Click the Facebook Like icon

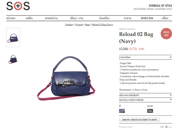click(169, 127)
